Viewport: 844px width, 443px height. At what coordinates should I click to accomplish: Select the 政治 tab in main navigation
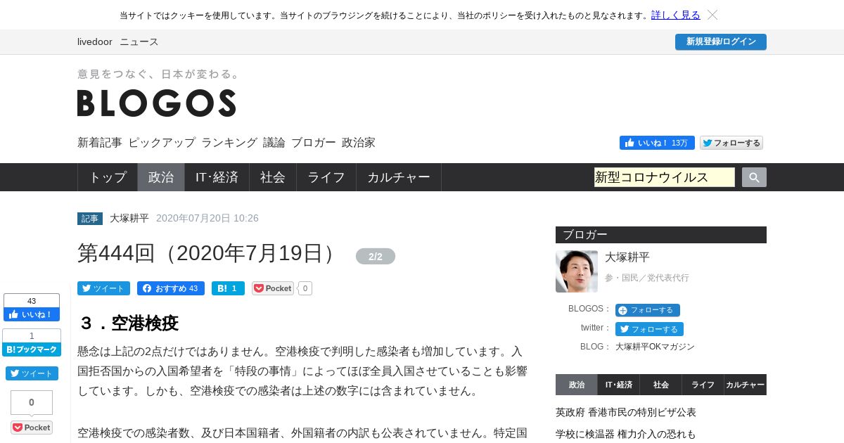pyautogui.click(x=161, y=177)
